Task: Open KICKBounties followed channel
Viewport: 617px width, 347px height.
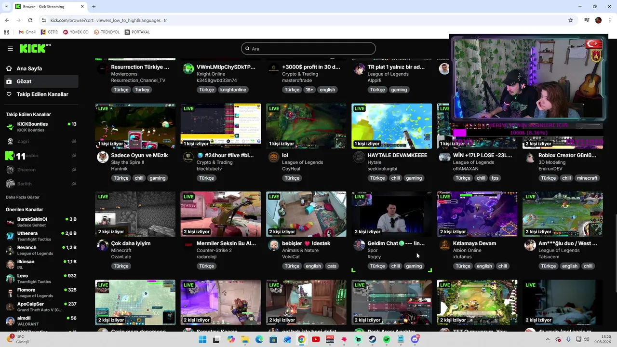Action: tap(41, 127)
